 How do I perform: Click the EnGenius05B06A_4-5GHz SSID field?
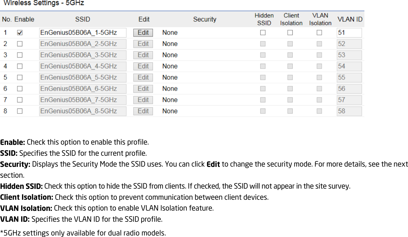point(83,66)
